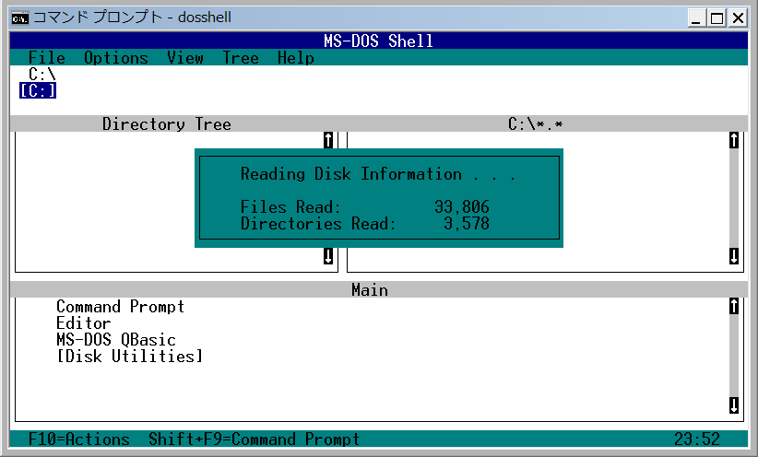Click Shift+F9=Command Prompt in status bar
Viewport: 758px width, 457px height.
pos(255,439)
